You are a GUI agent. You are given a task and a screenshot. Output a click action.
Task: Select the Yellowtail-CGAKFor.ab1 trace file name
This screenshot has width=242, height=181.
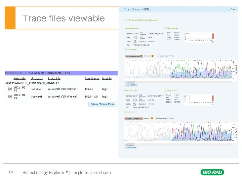pyautogui.click(x=63, y=97)
